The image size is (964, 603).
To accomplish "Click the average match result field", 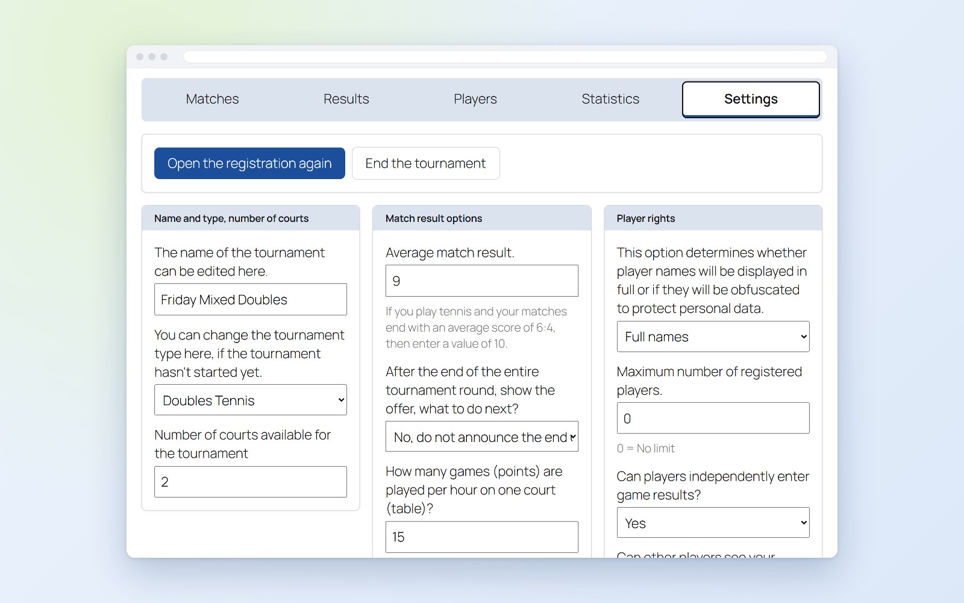I will [482, 281].
